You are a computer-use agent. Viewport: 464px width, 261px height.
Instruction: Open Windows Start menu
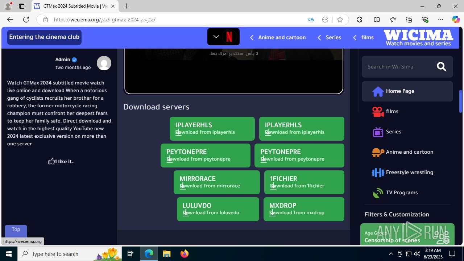(x=9, y=254)
